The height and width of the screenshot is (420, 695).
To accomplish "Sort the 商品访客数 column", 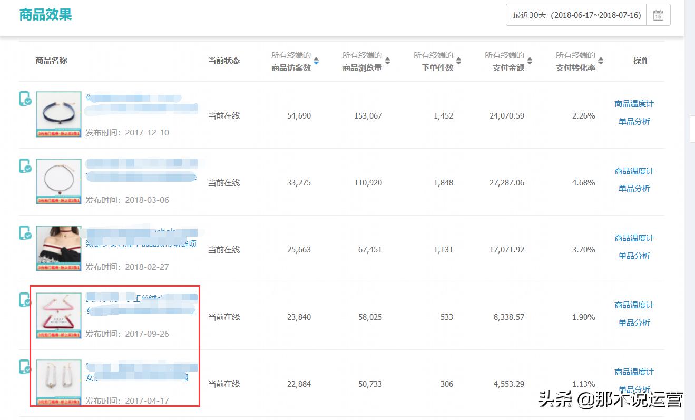I will pyautogui.click(x=316, y=61).
